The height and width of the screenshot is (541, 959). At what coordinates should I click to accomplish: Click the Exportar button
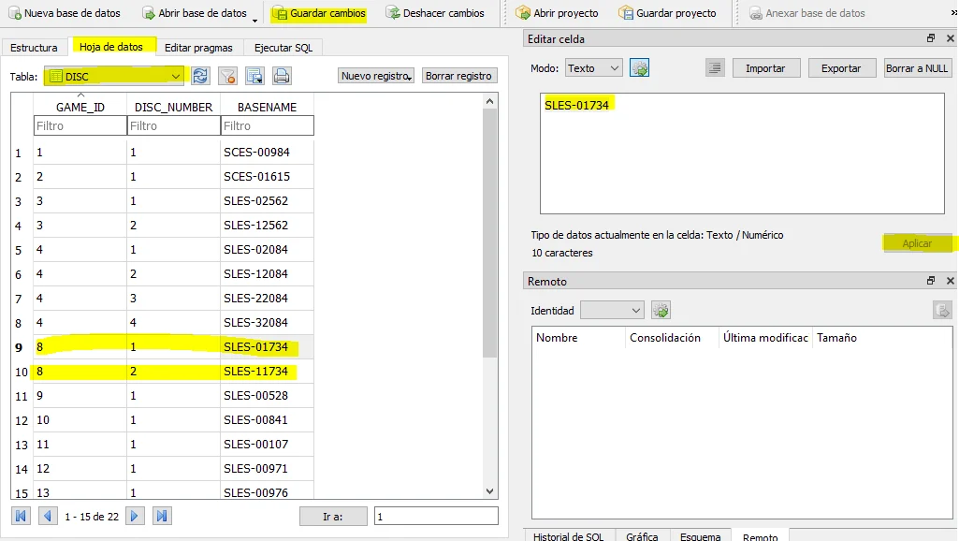tap(841, 68)
